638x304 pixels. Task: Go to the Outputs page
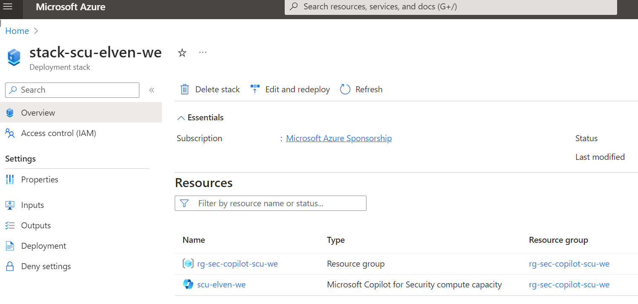tap(81, 225)
